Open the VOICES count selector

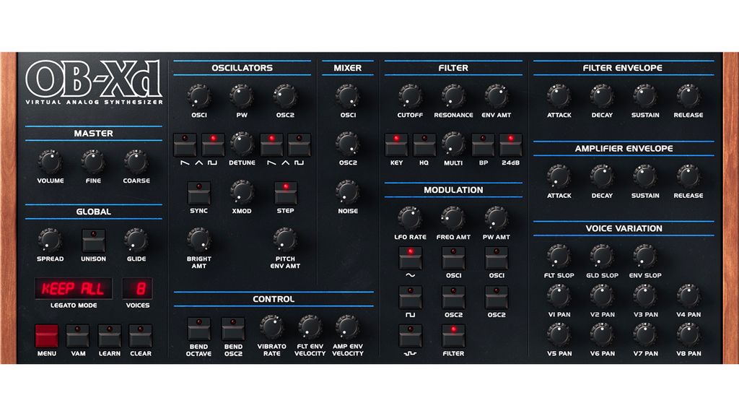[138, 288]
